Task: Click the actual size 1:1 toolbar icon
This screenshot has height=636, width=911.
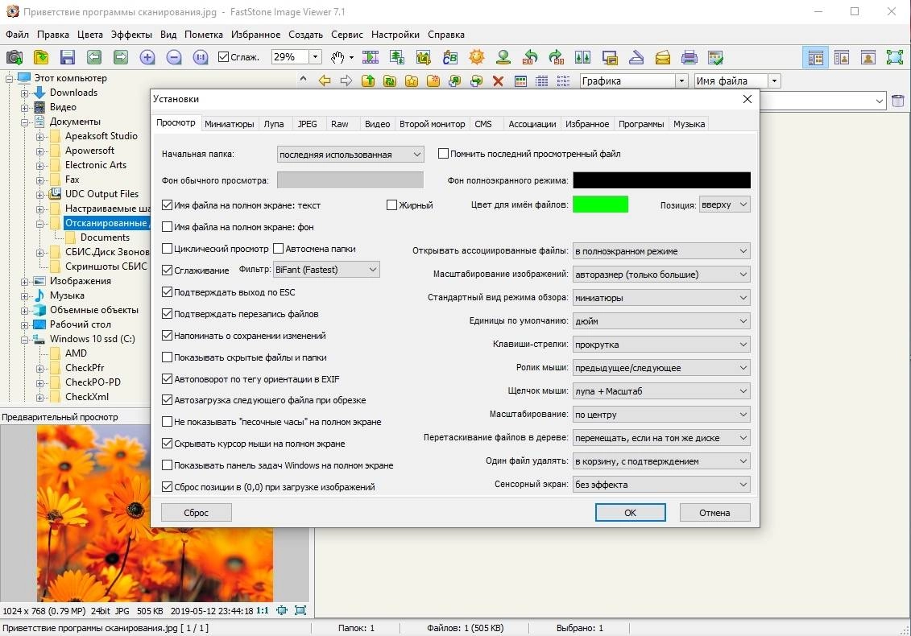Action: 201,57
